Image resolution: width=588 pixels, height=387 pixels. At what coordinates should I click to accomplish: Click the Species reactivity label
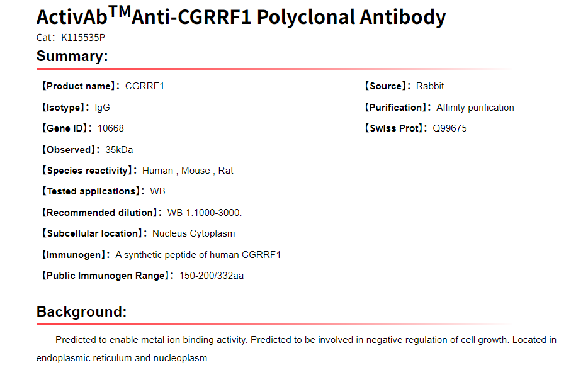coord(89,171)
